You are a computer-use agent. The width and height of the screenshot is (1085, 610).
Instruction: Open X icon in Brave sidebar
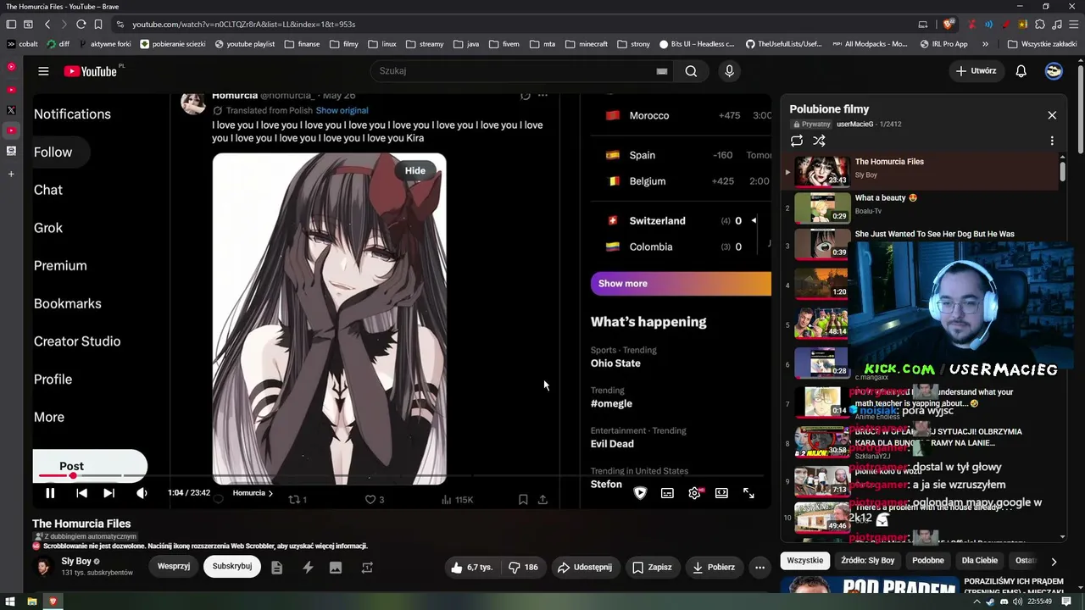[11, 110]
